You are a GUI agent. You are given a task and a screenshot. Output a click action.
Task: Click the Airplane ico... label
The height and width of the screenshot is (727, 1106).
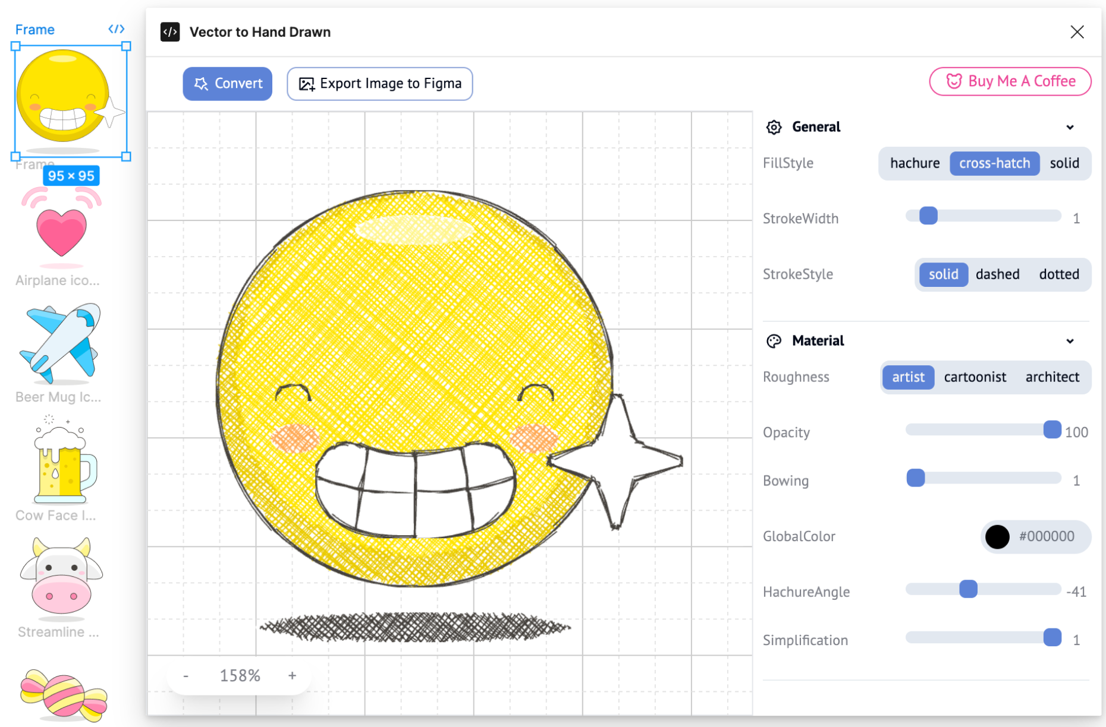tap(58, 280)
